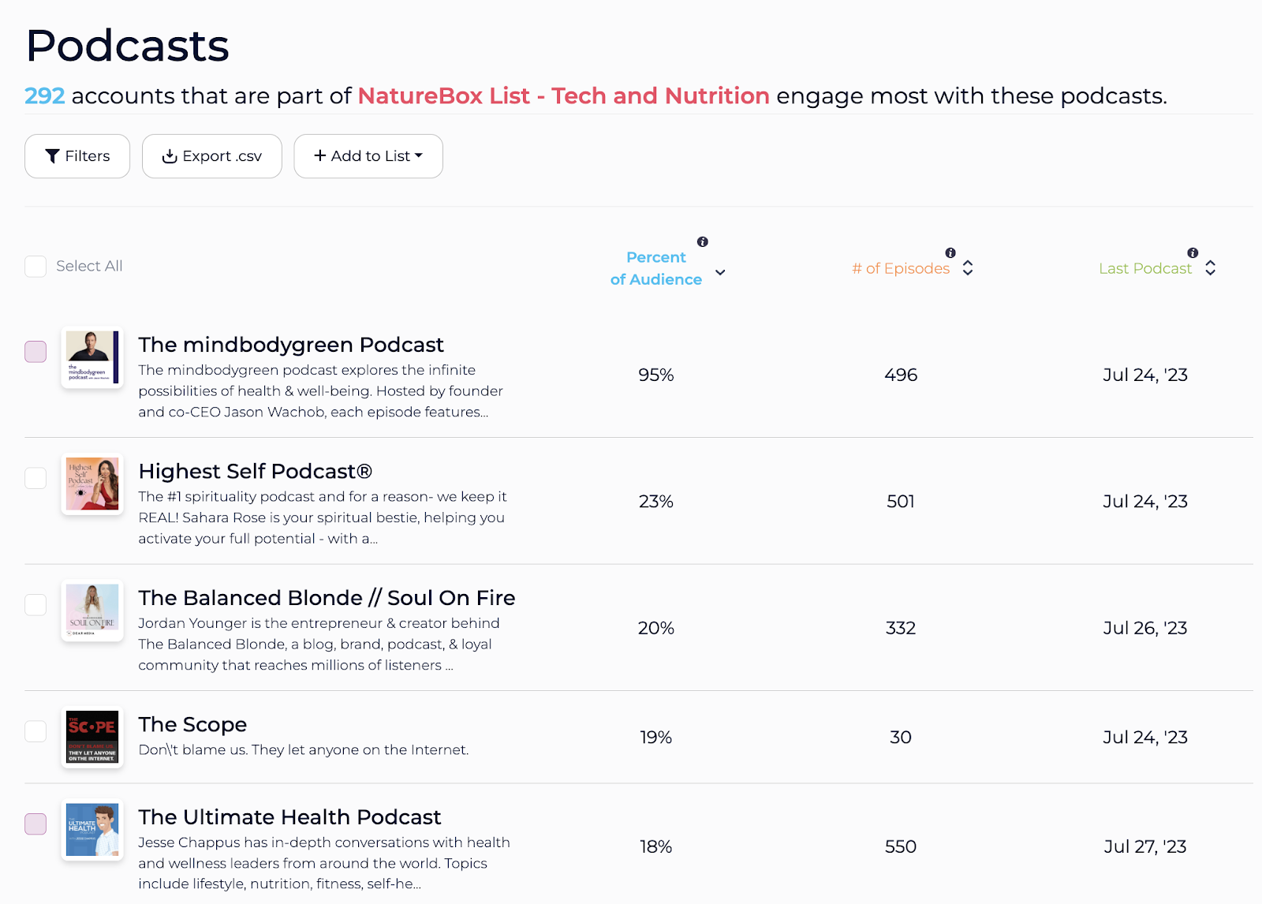Screen dimensions: 1262x904
Task: Tick checkbox for The Balanced Blonde podcast
Action: (35, 605)
